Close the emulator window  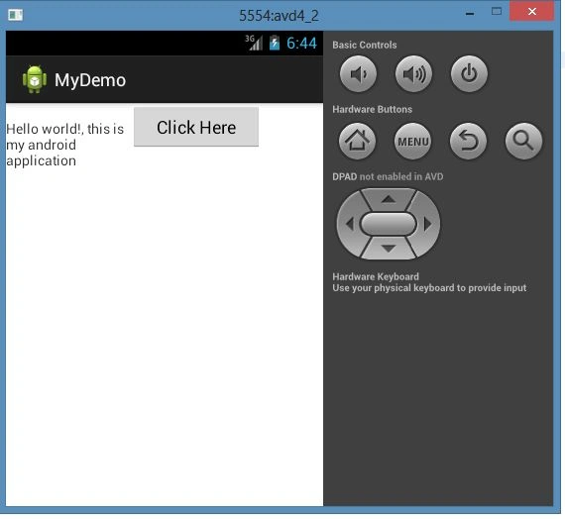tap(532, 11)
